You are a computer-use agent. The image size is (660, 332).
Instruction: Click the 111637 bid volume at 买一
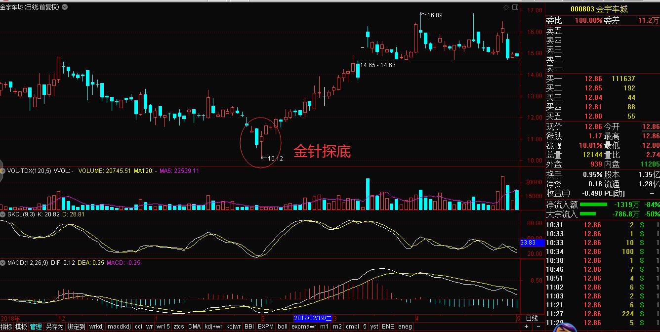(x=623, y=79)
